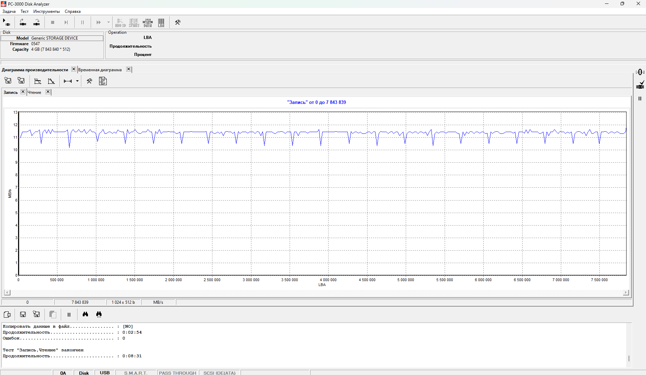The height and width of the screenshot is (375, 646).
Task: Click the first floppy-disk icon in chart toolbar
Action: tap(8, 81)
